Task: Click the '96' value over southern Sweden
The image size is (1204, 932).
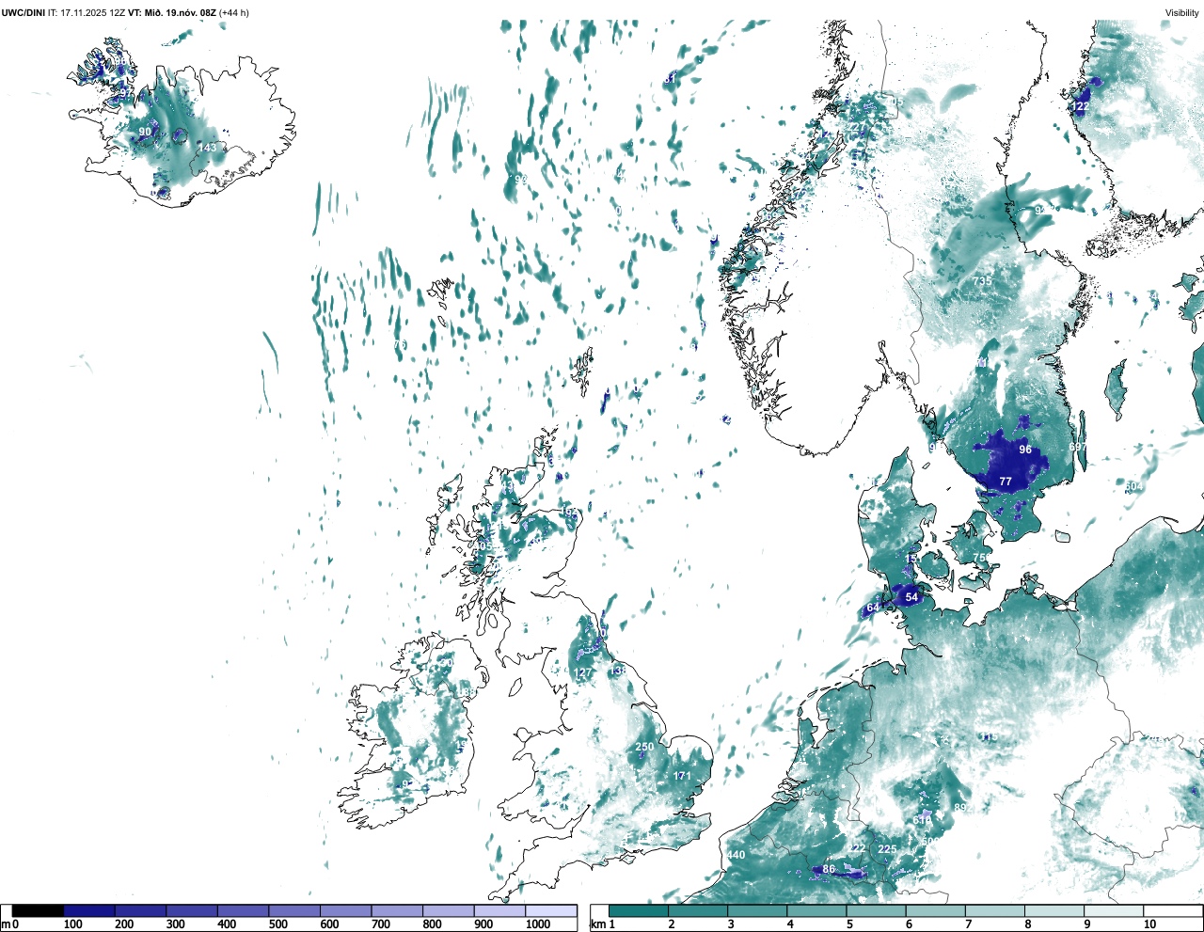Action: [x=1025, y=450]
